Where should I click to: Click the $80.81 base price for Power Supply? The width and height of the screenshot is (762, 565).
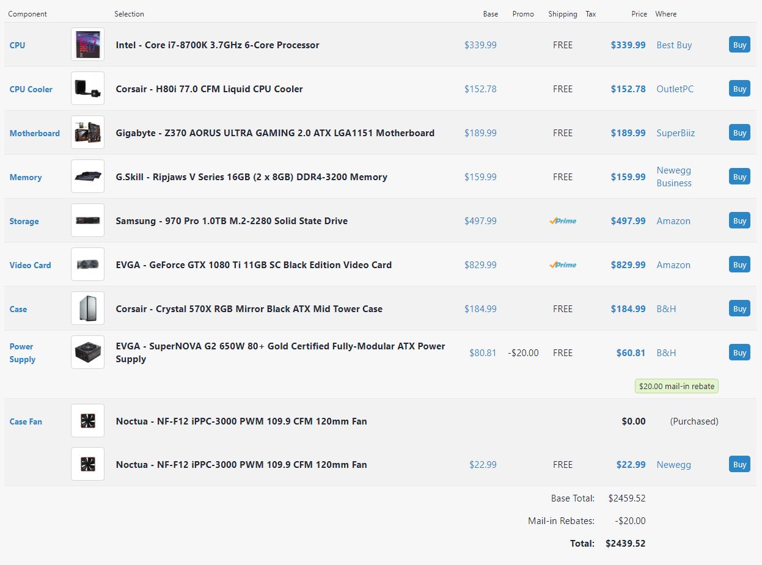pyautogui.click(x=483, y=352)
